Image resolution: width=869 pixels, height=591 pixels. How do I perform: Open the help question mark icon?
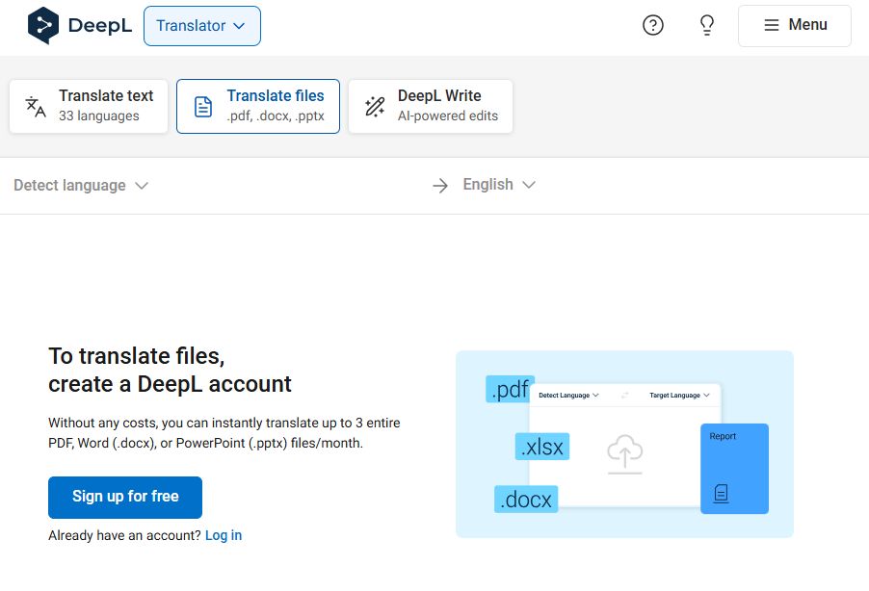click(653, 25)
